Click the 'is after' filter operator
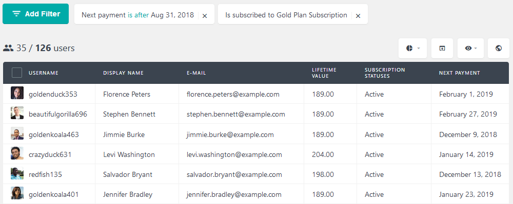This screenshot has height=204, width=513. point(138,15)
